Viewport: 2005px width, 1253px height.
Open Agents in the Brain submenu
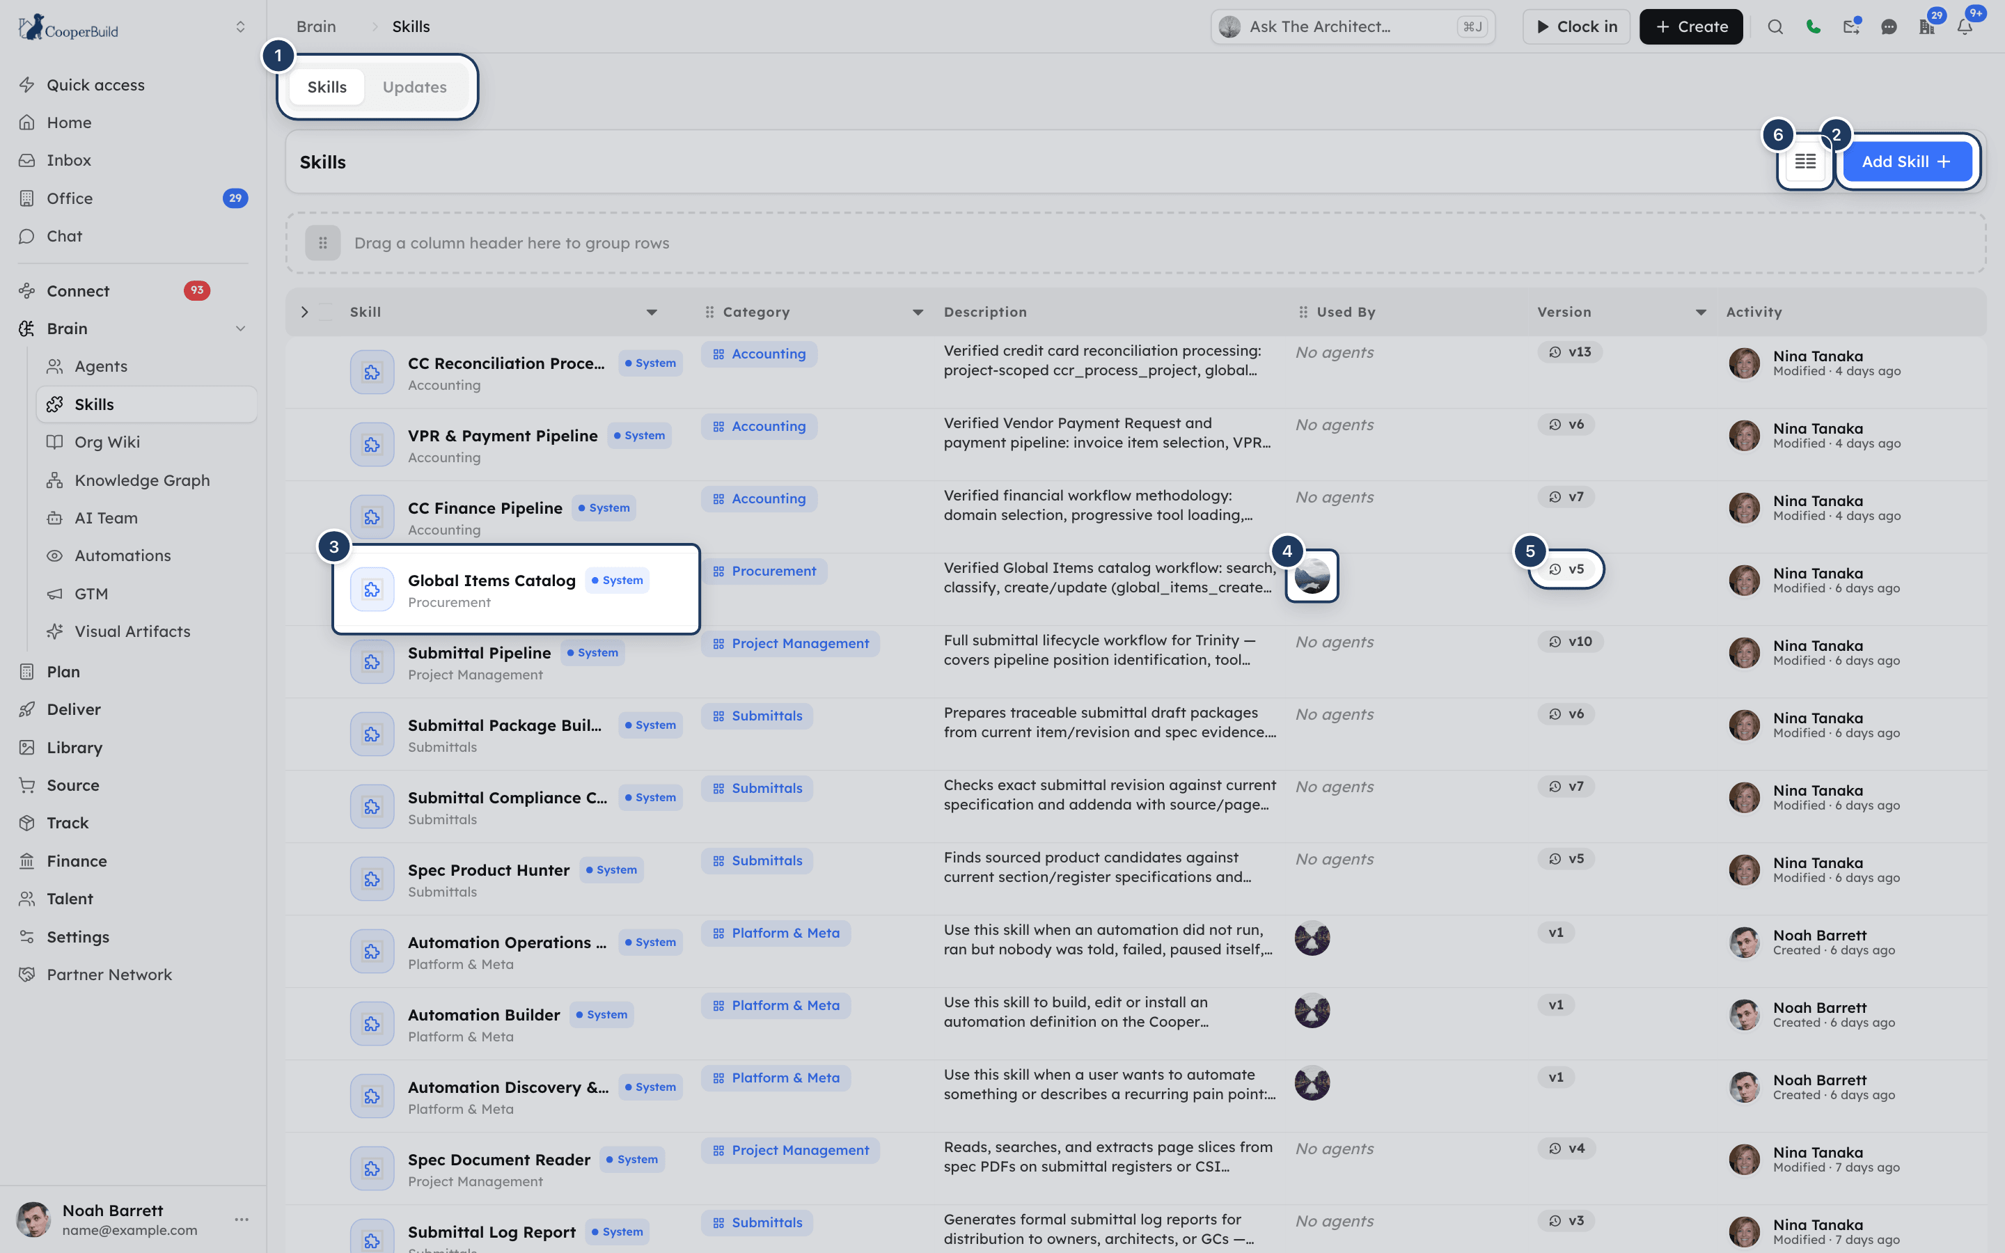(x=101, y=366)
